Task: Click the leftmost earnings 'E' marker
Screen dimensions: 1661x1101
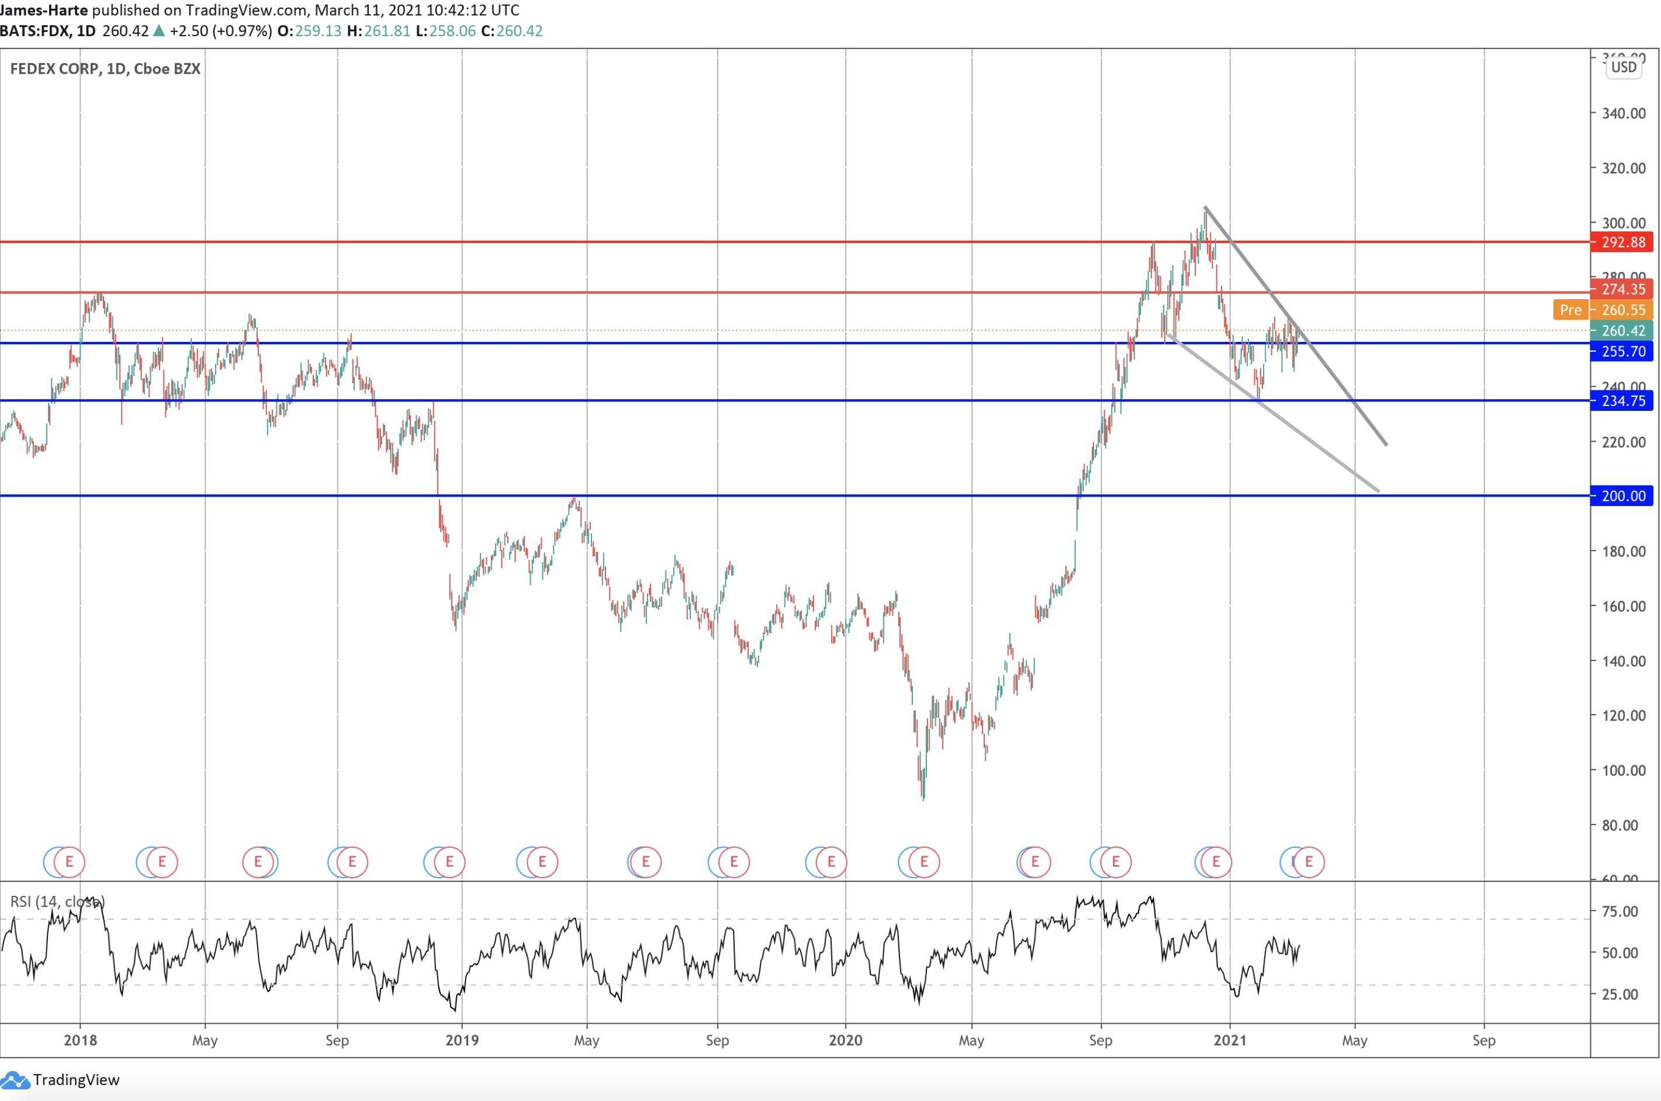Action: [x=70, y=861]
